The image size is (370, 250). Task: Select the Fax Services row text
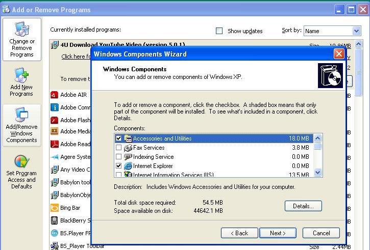(149, 148)
